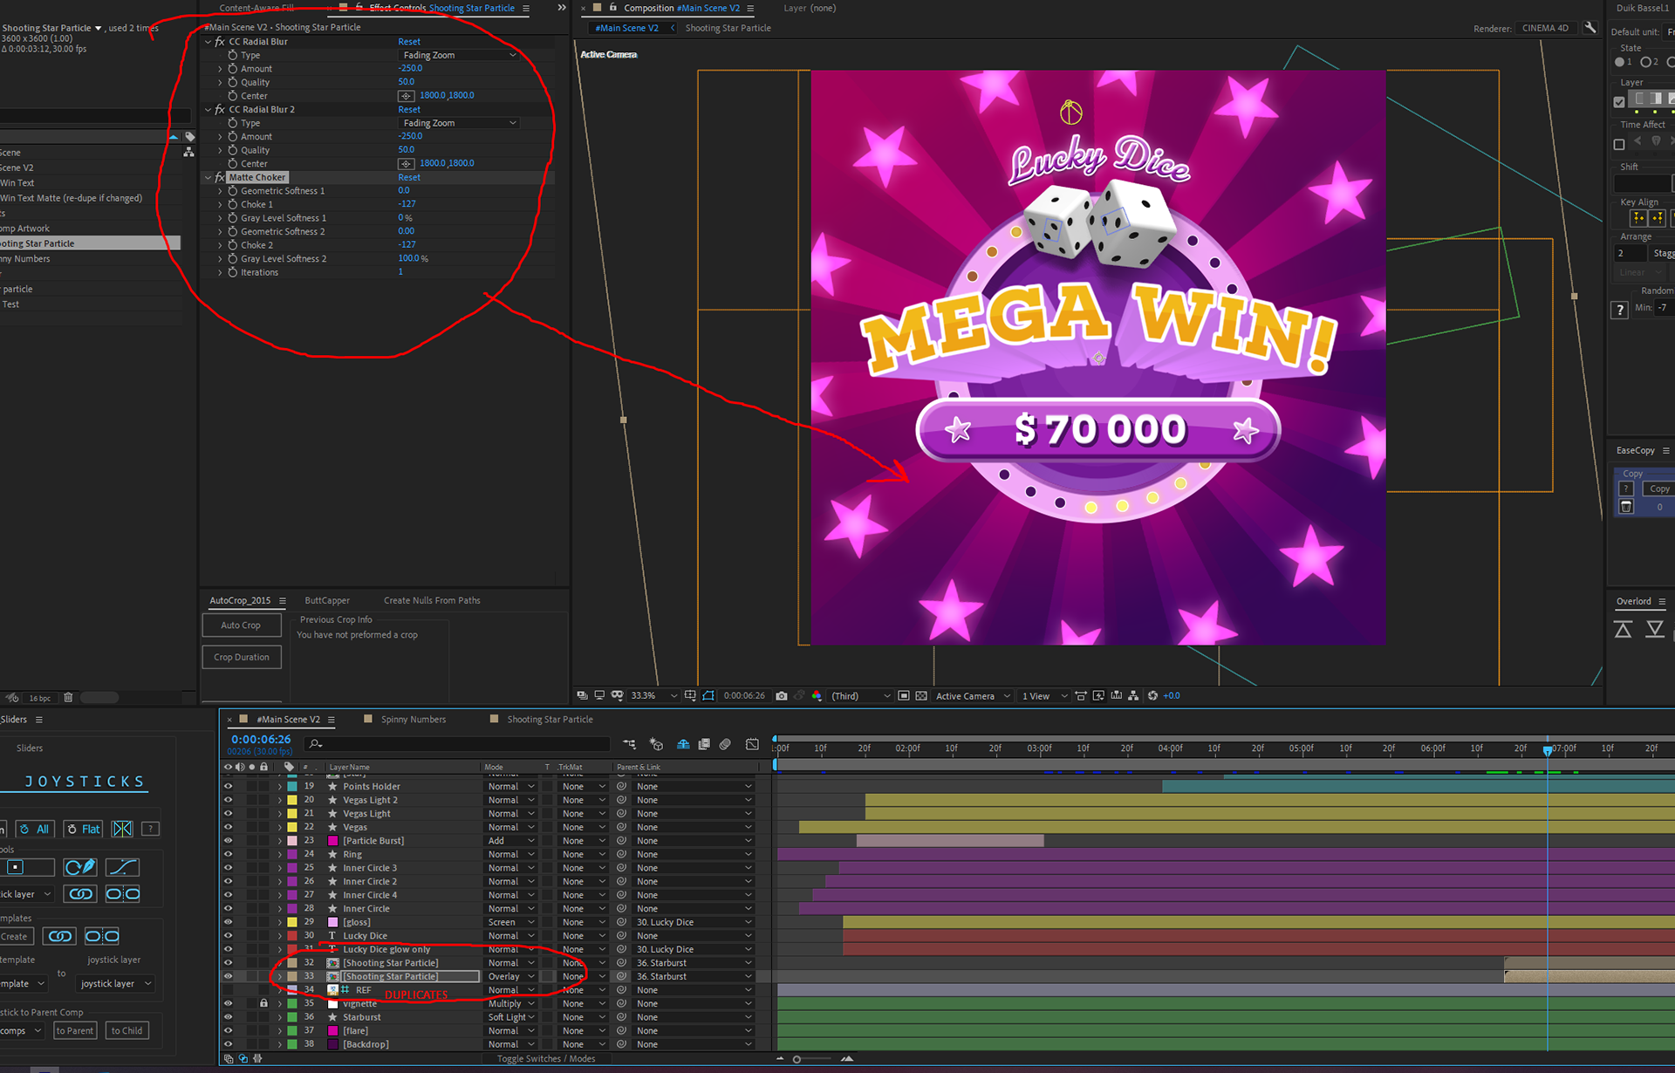The width and height of the screenshot is (1675, 1073).
Task: Switch to the Shooting Star Particle timeline tab
Action: click(550, 719)
